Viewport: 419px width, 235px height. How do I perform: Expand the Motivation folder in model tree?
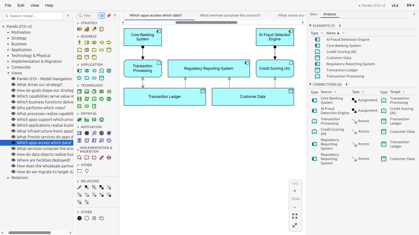click(8, 32)
